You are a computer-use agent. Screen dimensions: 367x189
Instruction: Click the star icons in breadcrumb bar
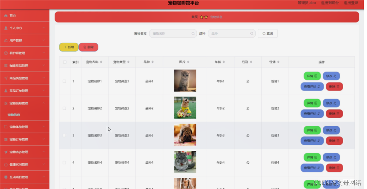pos(204,17)
